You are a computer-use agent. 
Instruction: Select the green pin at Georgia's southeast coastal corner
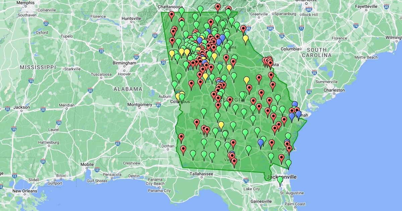tap(288, 163)
